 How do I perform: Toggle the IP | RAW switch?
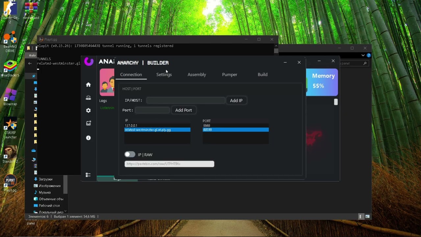click(130, 154)
